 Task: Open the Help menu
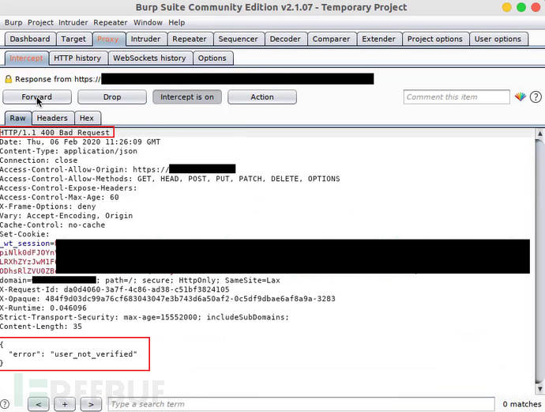[x=177, y=23]
